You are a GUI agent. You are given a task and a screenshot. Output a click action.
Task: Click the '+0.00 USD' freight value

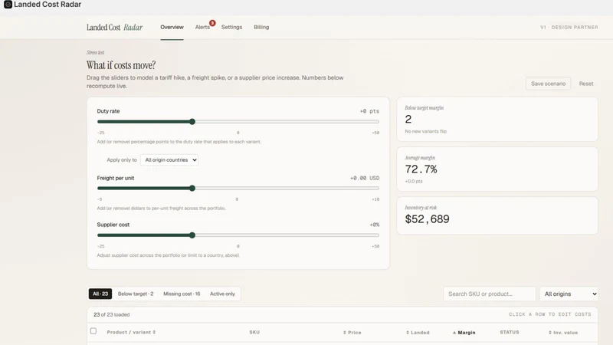click(365, 178)
